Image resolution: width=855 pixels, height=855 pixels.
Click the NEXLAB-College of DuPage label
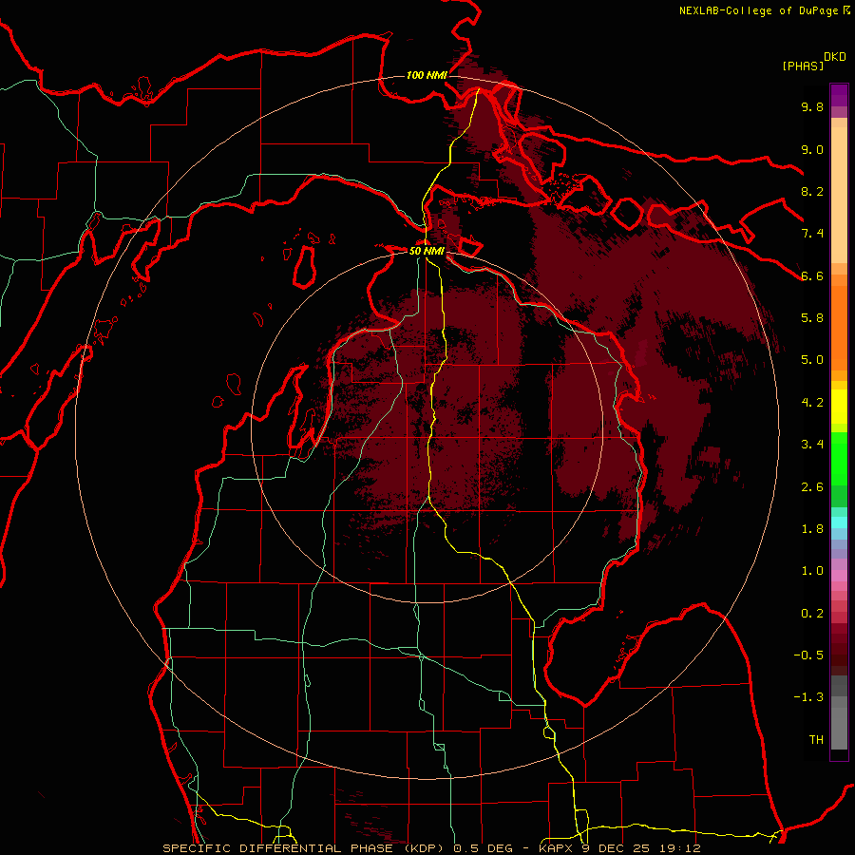point(759,10)
